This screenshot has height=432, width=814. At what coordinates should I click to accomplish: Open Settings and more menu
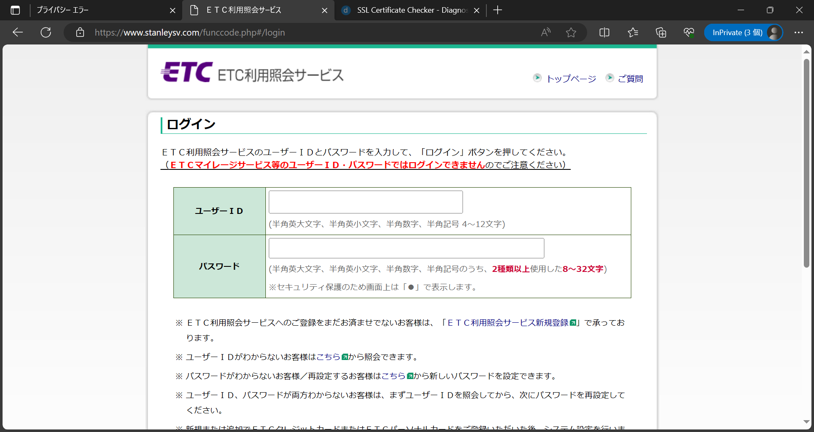click(x=799, y=33)
